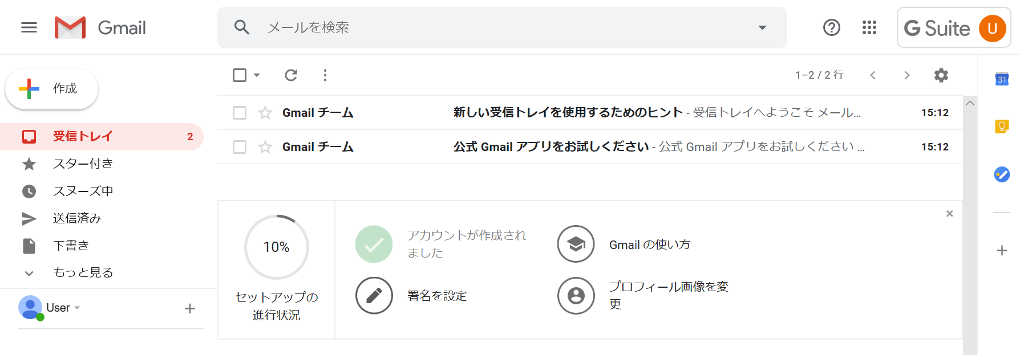Screen dimensions: 1020x355
Task: Click the Help question mark icon
Action: pos(832,27)
